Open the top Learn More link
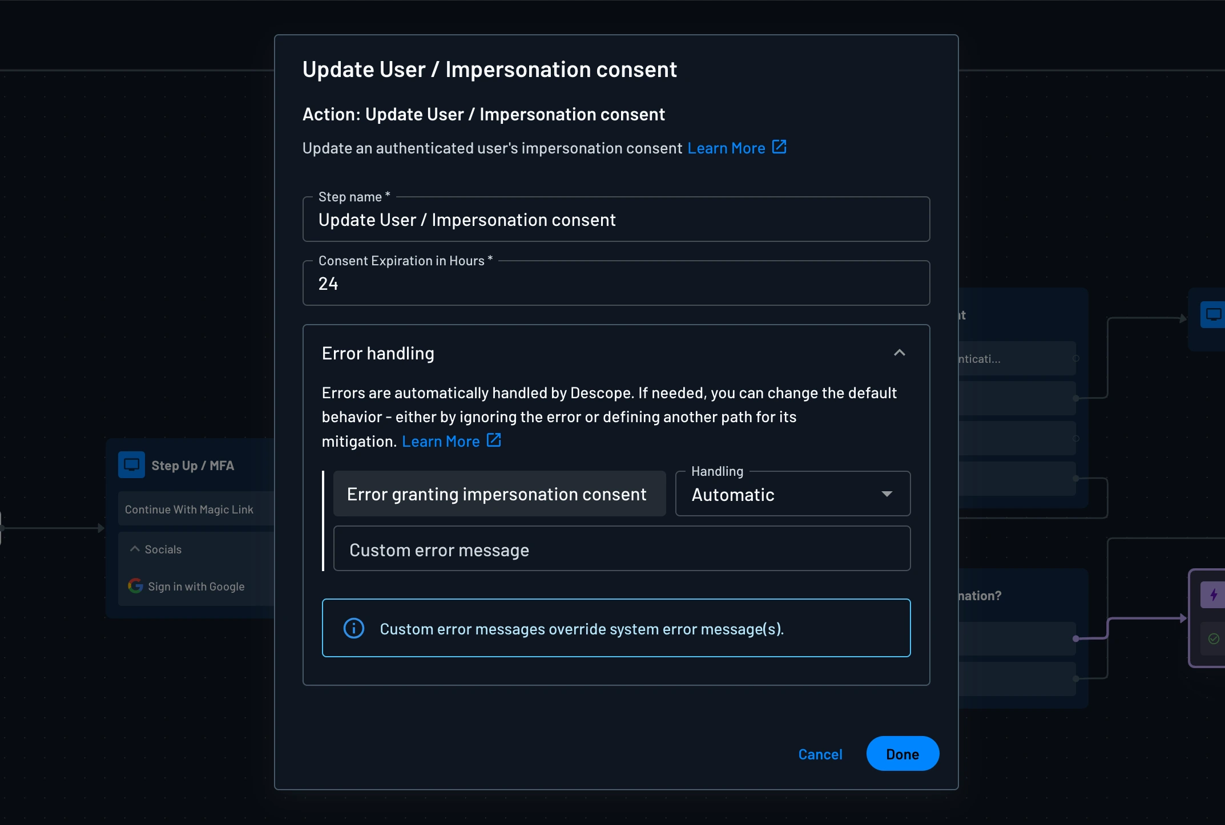1225x825 pixels. pos(726,148)
